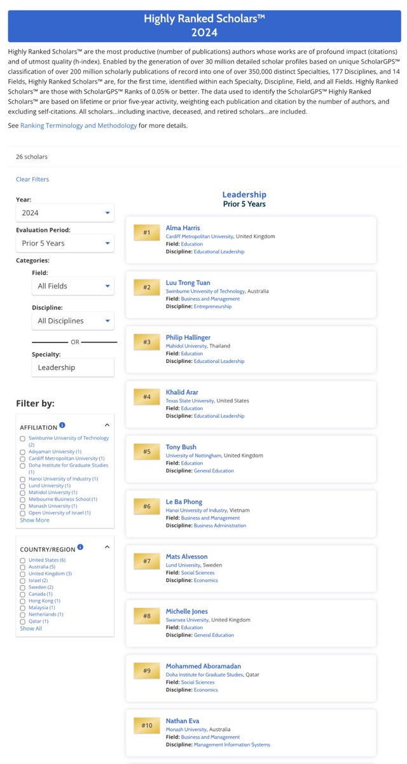Click Entrepreneurship discipline under Luu Trong Tuan
The width and height of the screenshot is (407, 764).
point(212,306)
